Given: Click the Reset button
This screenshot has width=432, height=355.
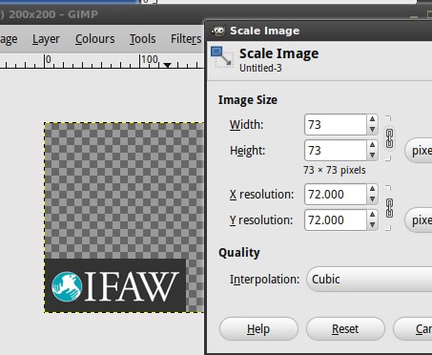Looking at the screenshot, I should click(345, 329).
